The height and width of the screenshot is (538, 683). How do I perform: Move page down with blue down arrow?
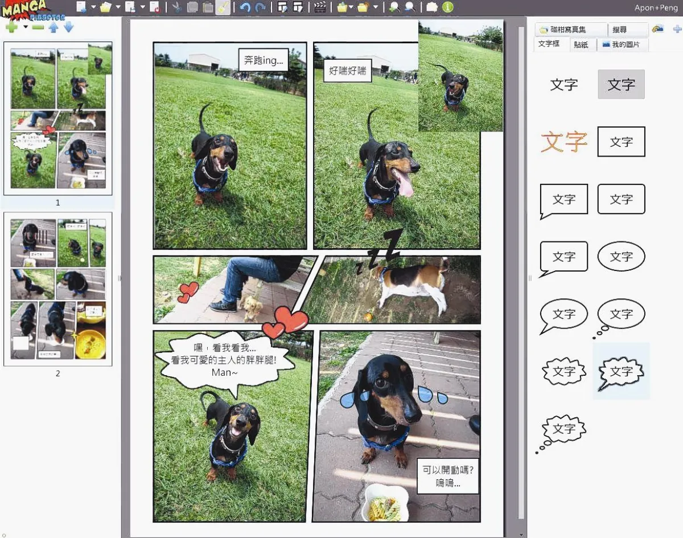(68, 27)
